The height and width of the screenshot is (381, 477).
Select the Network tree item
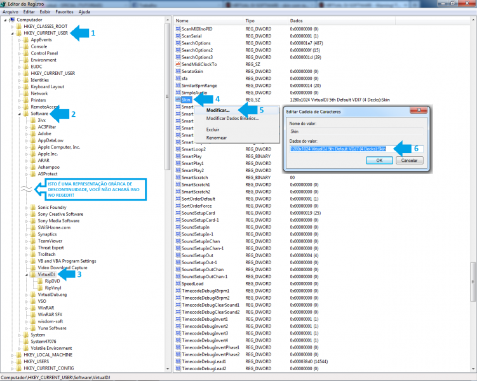39,93
